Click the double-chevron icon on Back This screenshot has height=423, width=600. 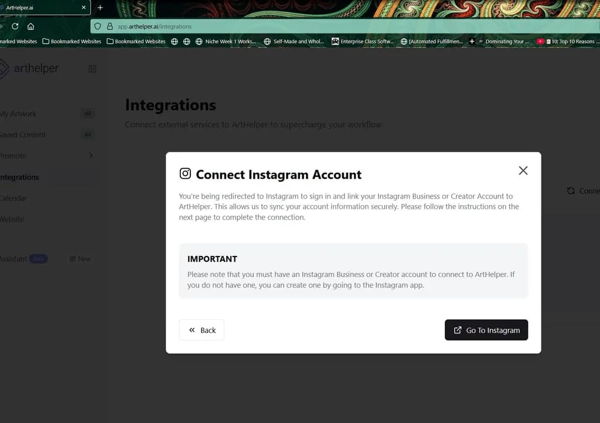click(x=192, y=330)
